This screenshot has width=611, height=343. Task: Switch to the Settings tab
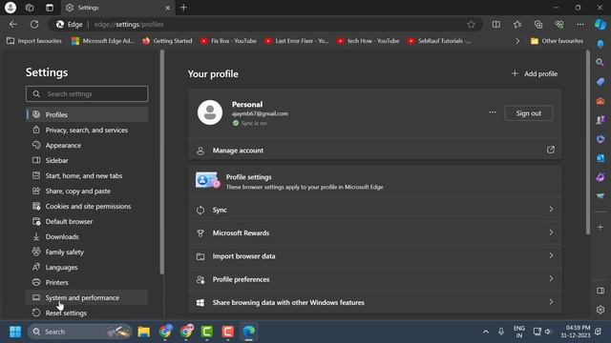(x=117, y=8)
